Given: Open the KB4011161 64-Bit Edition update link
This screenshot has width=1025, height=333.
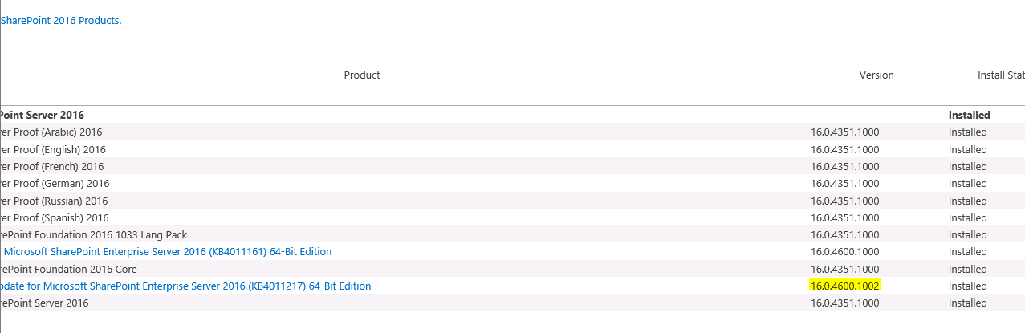Looking at the screenshot, I should [166, 252].
